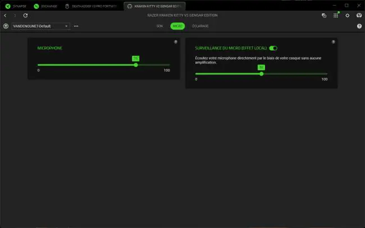Go back with the back arrow icon
Image resolution: width=365 pixels, height=228 pixels.
pyautogui.click(x=5, y=15)
